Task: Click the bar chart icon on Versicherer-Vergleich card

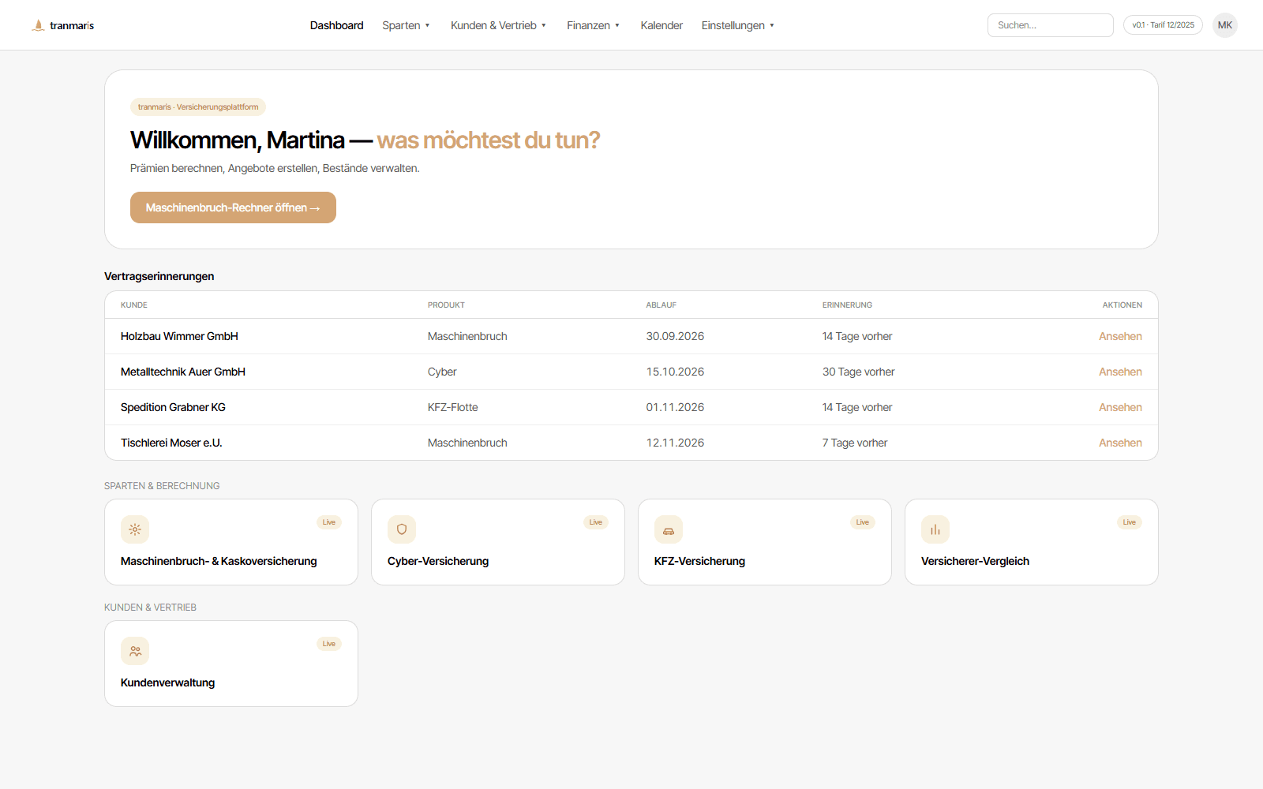Action: pos(935,529)
